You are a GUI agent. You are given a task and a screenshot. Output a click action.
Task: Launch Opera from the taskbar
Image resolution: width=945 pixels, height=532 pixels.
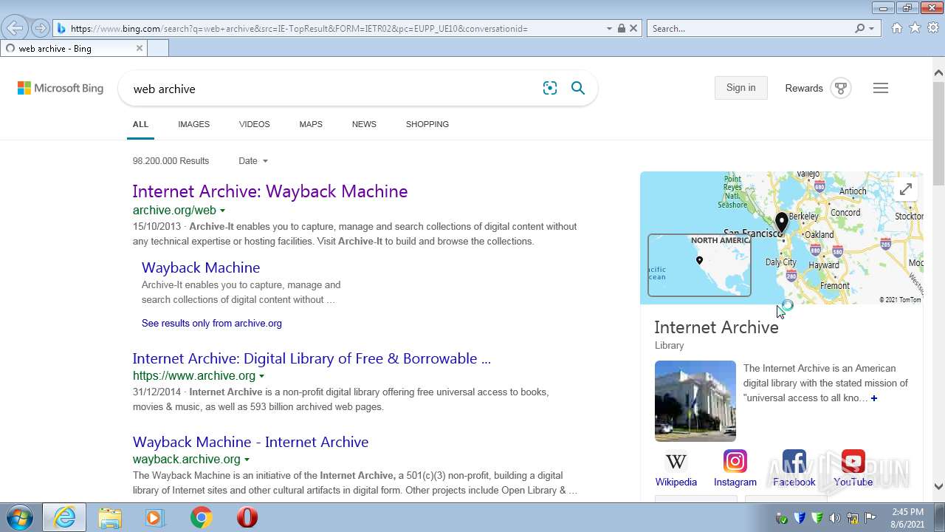click(247, 517)
